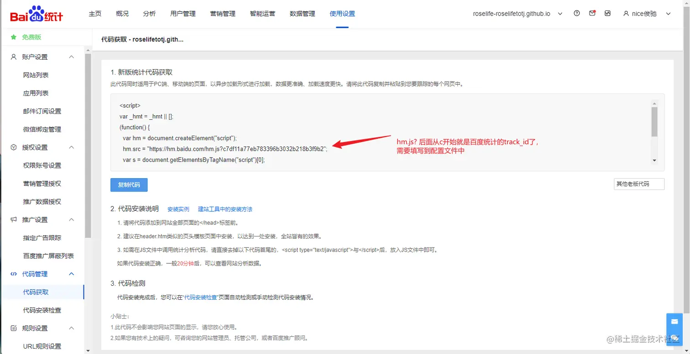
Task: Open the 分析 top menu
Action: pos(149,14)
